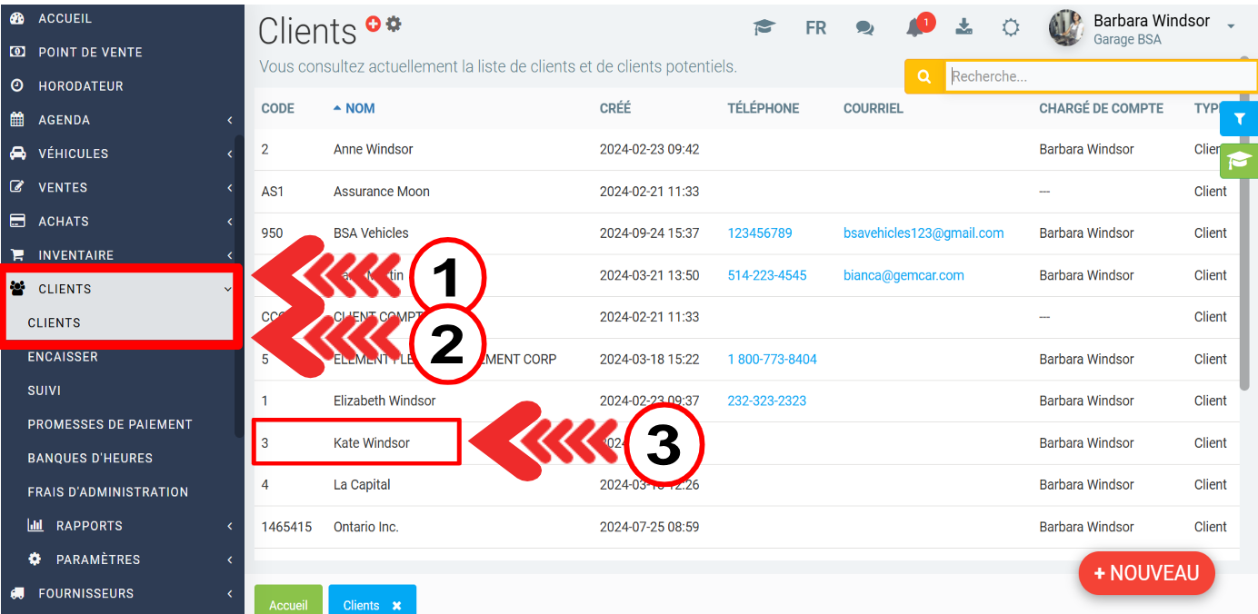Click the download icon in header
1258x614 pixels.
click(964, 27)
